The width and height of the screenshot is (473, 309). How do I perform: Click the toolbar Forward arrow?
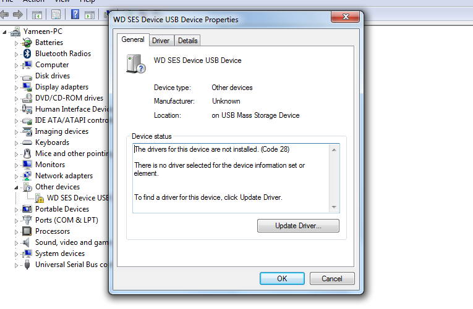pos(18,14)
